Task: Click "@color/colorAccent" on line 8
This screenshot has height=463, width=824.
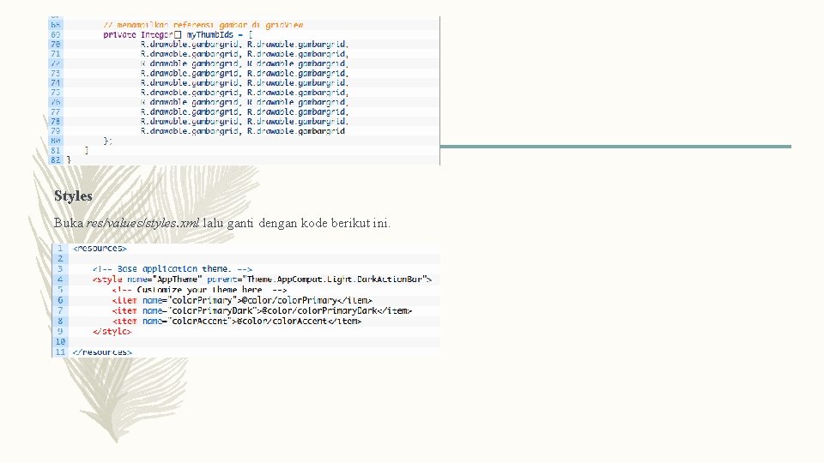Action: 282,321
